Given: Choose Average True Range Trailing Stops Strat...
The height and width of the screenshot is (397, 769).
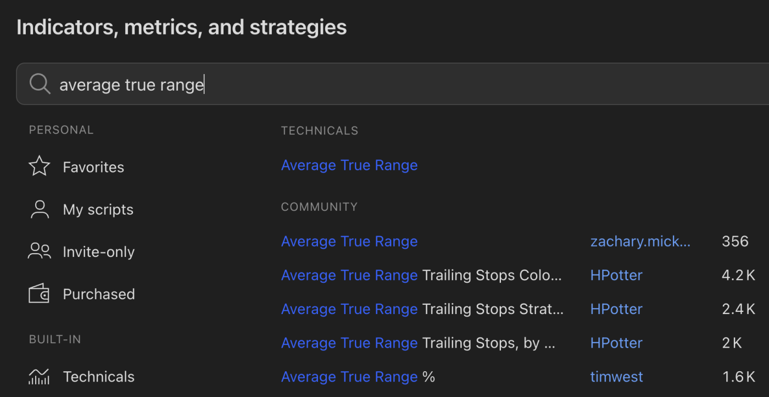Looking at the screenshot, I should (x=422, y=309).
